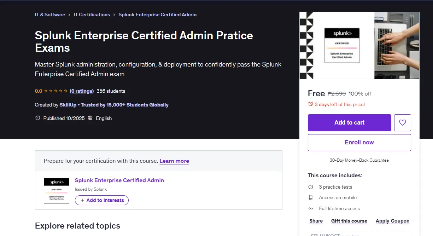Screen dimensions: 433x236
Task: Click the Free price label
Action: [316, 93]
